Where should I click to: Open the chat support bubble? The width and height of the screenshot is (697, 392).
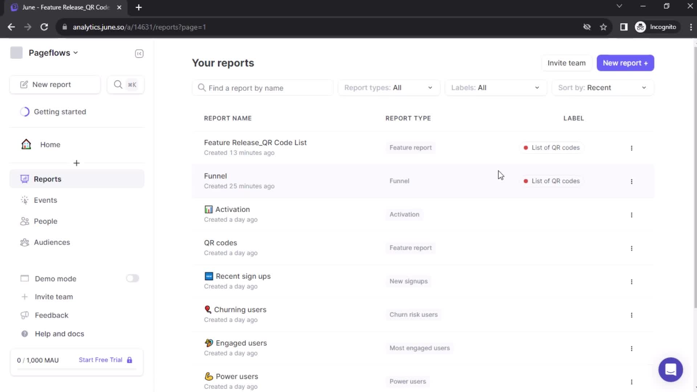[x=670, y=369]
